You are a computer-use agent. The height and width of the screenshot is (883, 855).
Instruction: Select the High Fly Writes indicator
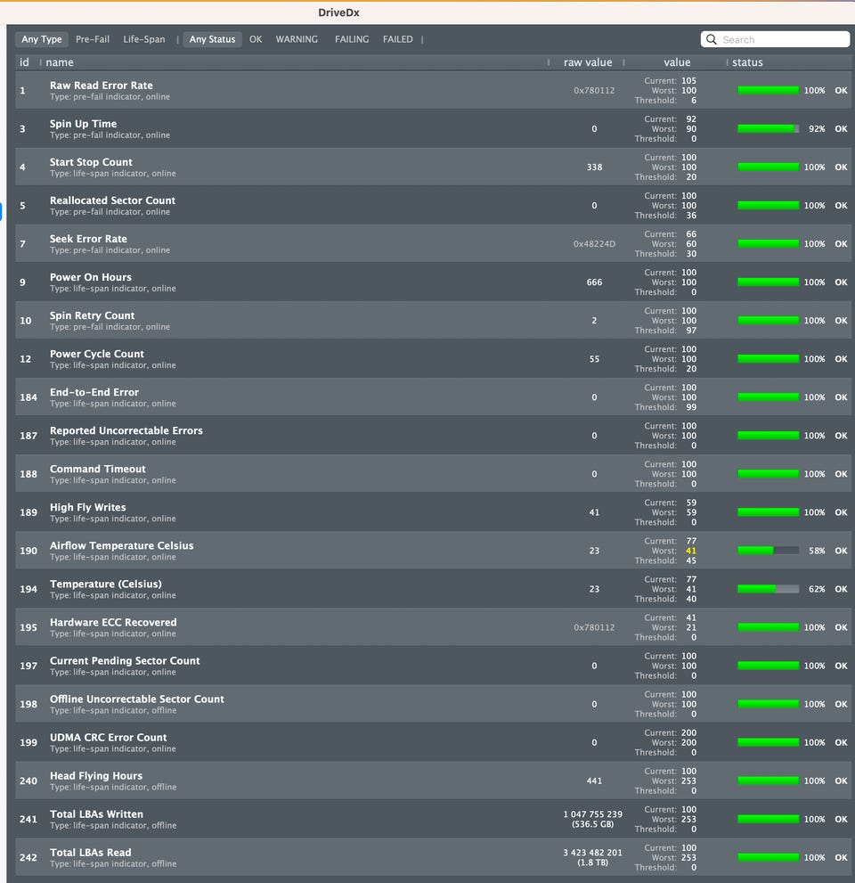[x=433, y=512]
